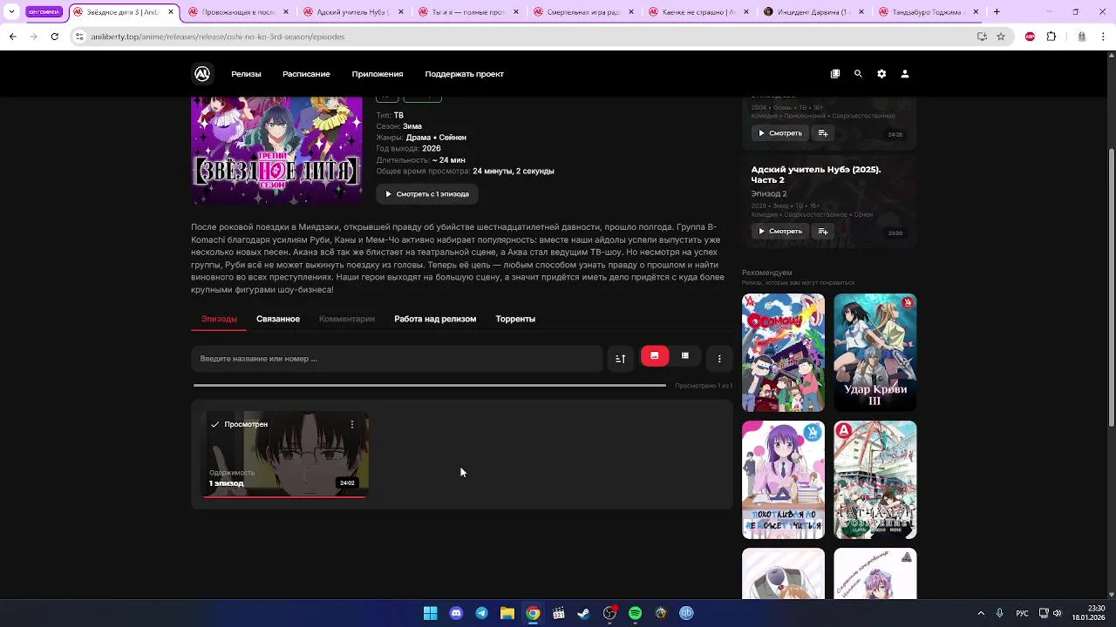
Task: Bookmark this page with star icon
Action: pos(1001,37)
